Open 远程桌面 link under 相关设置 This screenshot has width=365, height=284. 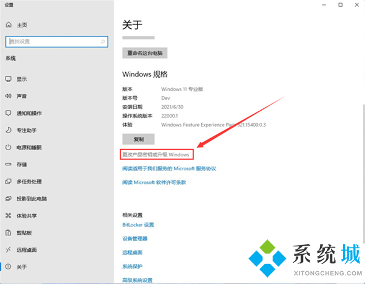point(132,252)
